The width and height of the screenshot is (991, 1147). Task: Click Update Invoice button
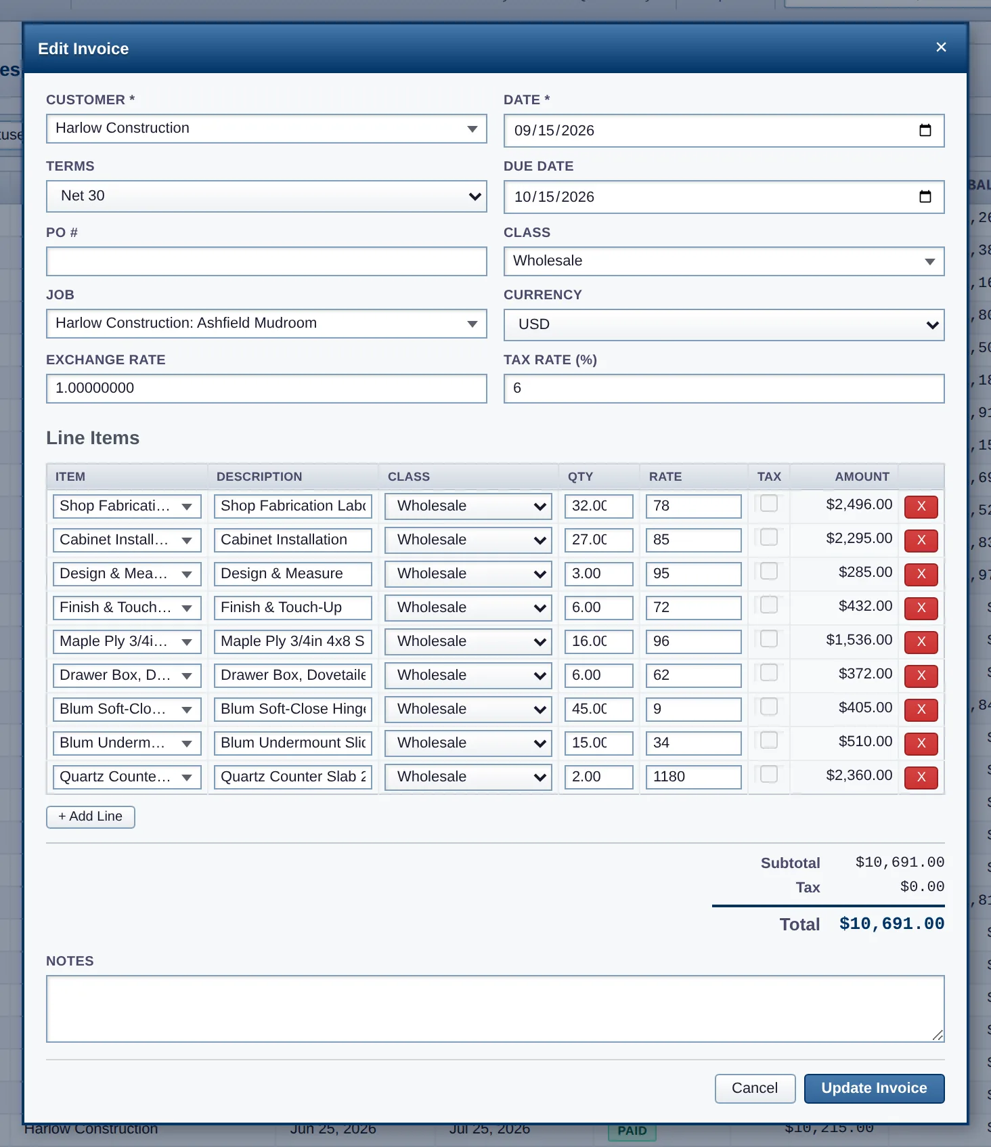875,1089
